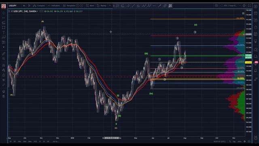
Task: Click the Alert button
Action: point(90,6)
